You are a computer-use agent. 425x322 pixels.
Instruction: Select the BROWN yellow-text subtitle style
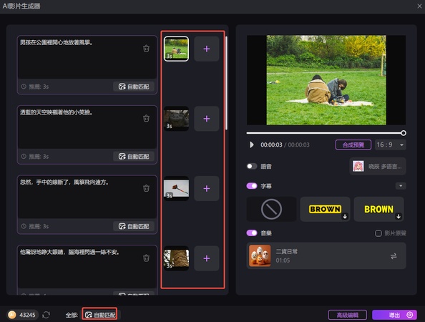click(x=379, y=209)
